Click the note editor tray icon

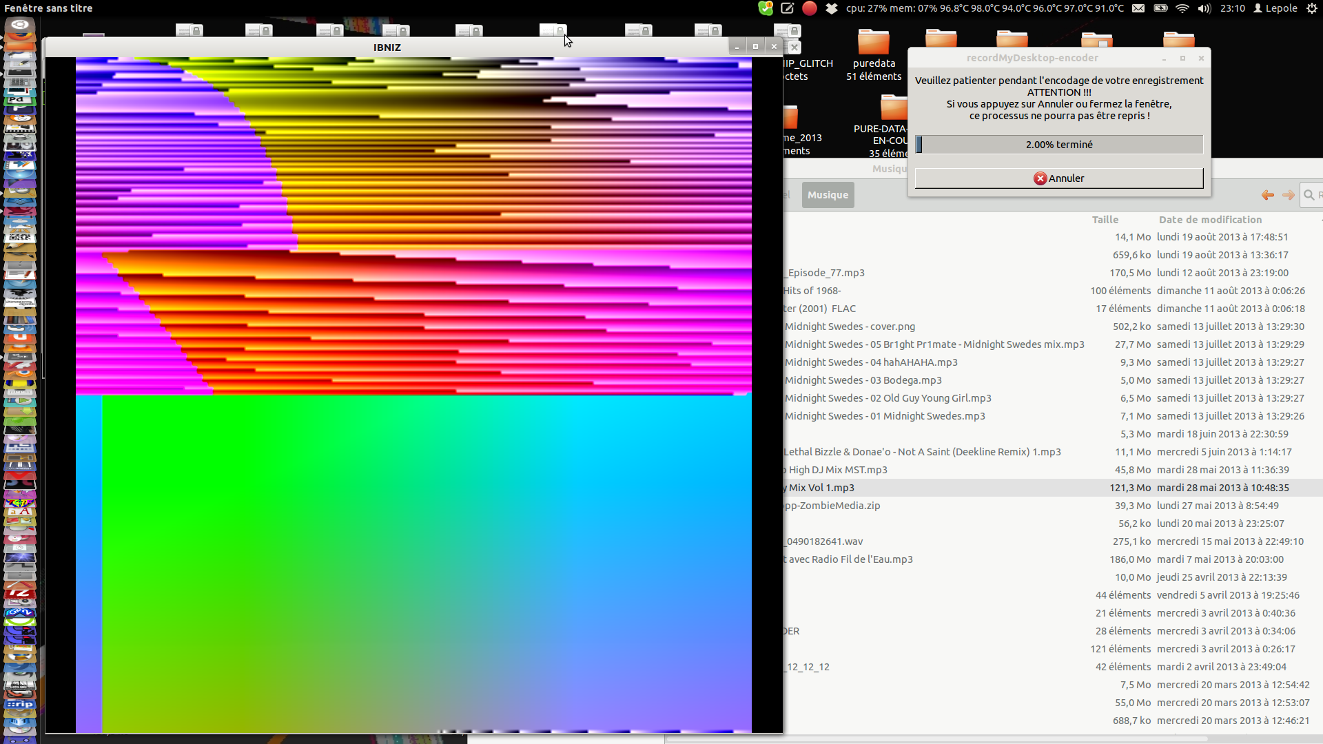click(x=788, y=8)
